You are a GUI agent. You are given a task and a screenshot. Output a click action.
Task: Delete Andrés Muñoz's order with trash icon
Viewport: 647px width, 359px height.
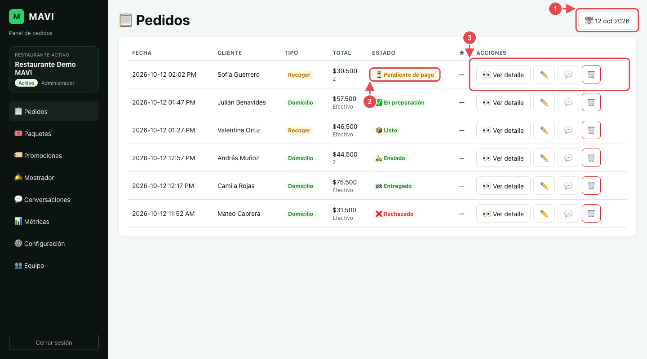click(591, 158)
